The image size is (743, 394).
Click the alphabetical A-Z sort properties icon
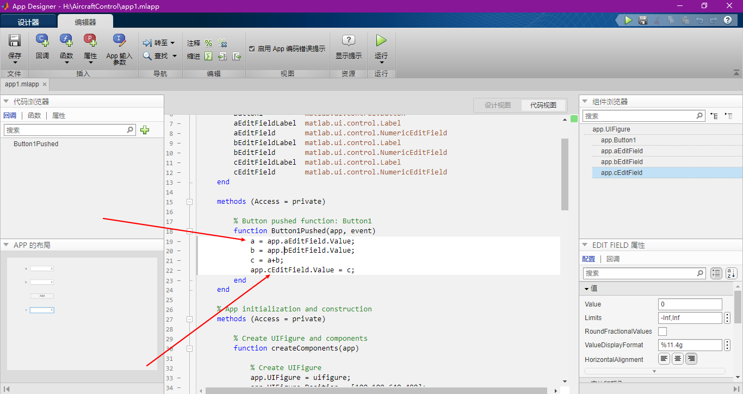pyautogui.click(x=731, y=273)
